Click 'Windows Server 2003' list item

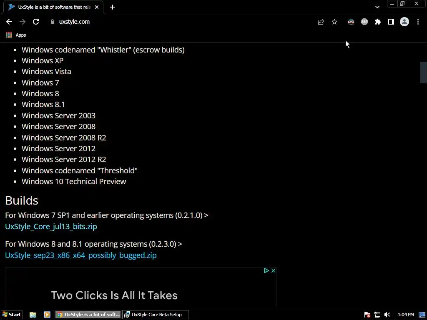click(58, 115)
